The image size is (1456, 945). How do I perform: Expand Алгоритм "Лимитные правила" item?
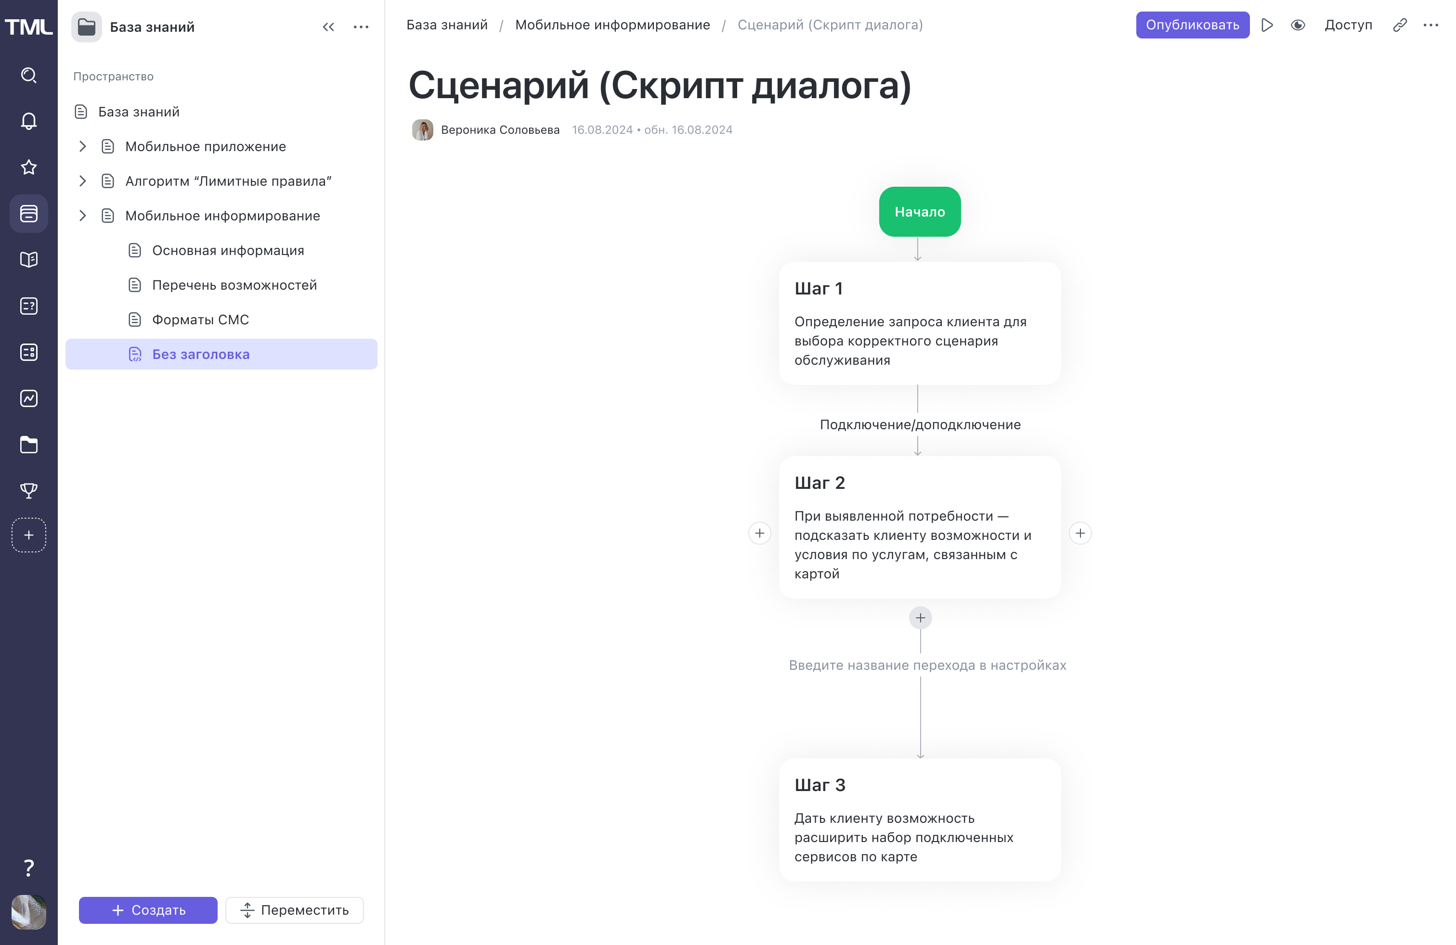point(83,181)
